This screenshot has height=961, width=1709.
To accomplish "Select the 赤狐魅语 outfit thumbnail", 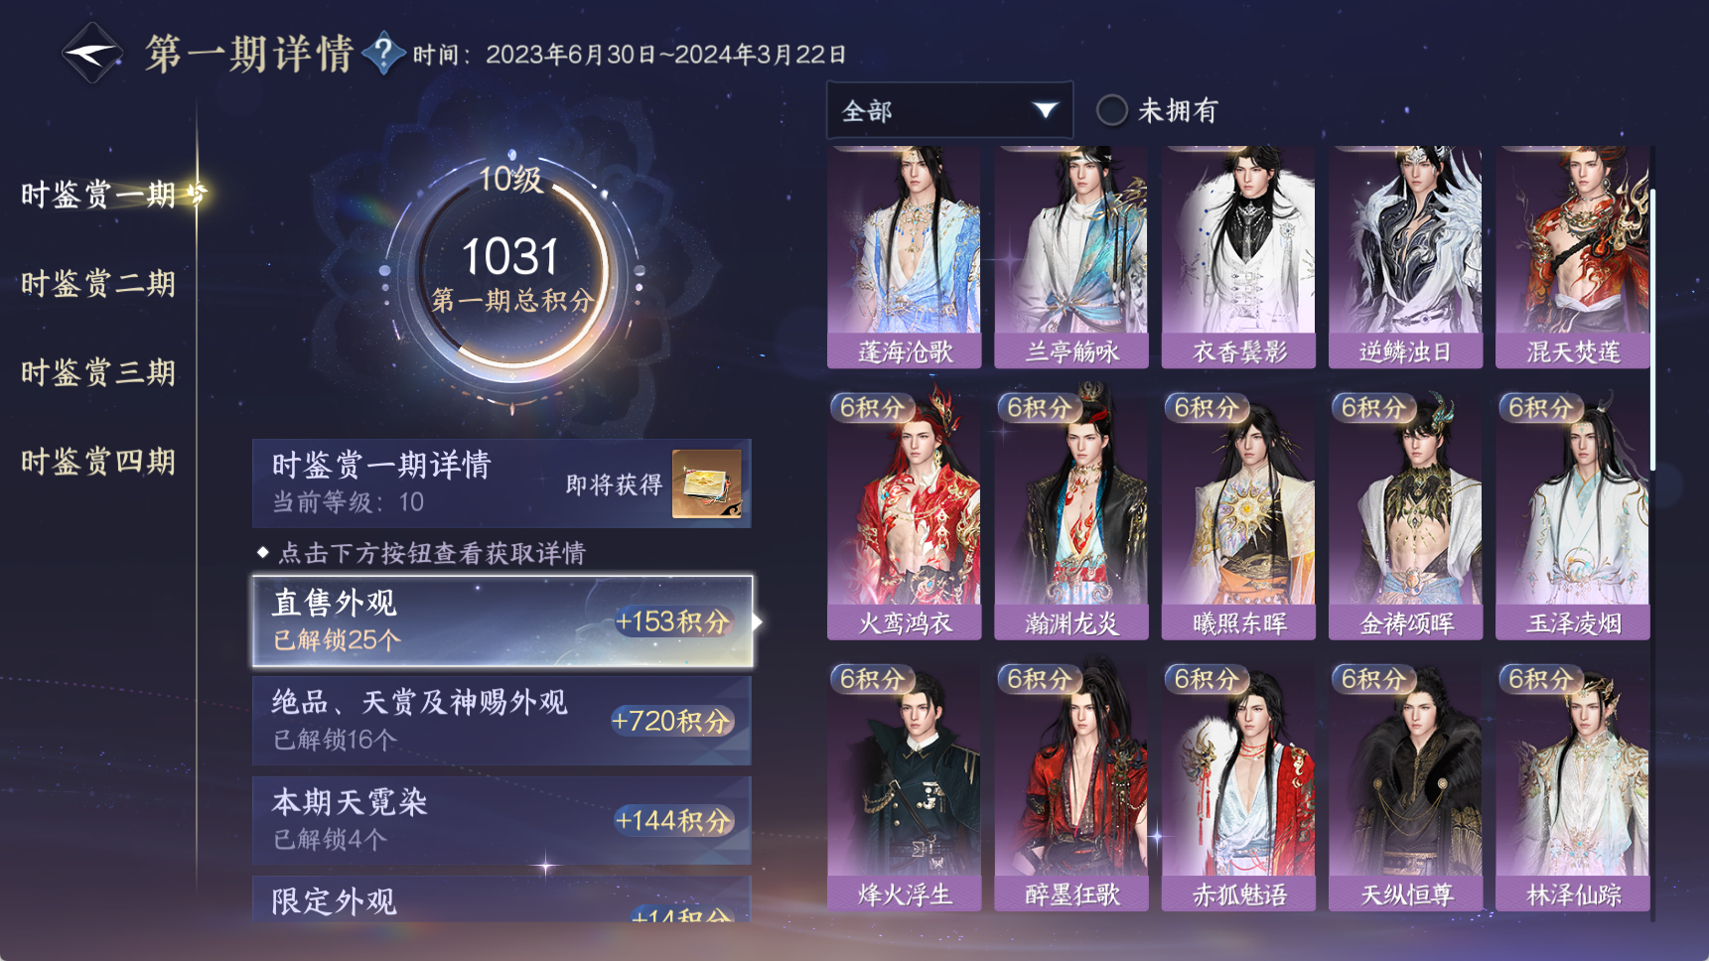I will point(1238,786).
